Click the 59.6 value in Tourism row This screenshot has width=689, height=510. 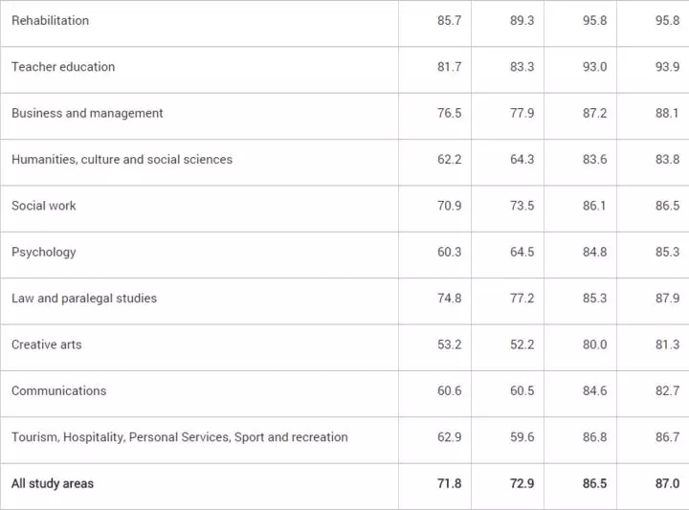(522, 437)
